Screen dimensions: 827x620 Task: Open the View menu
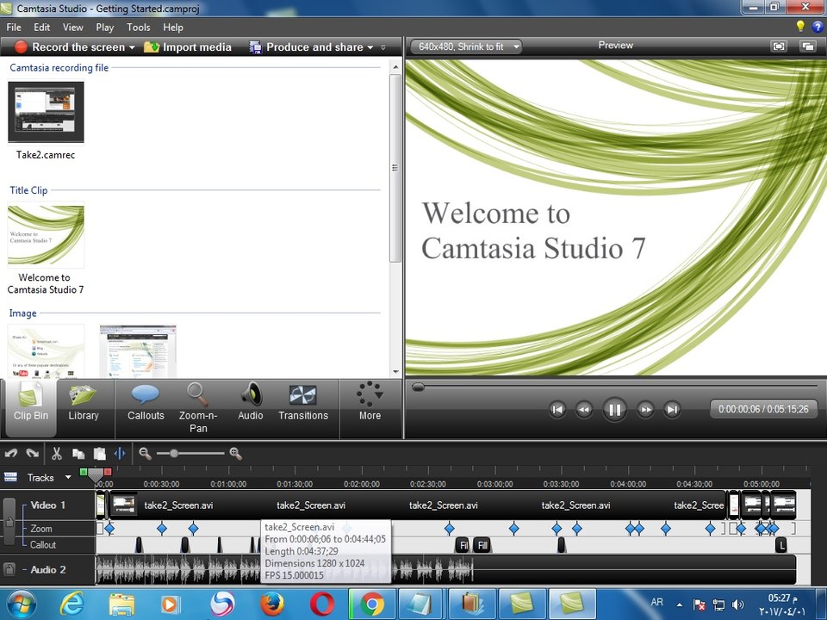(72, 28)
